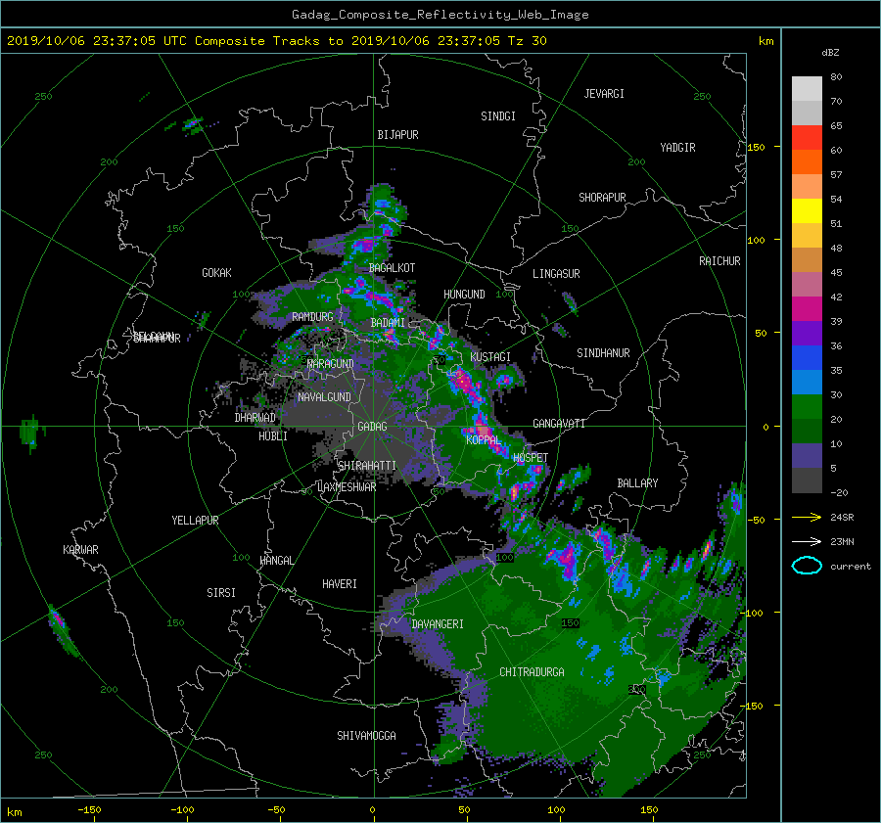Click the Gadag_Composite_Reflectivity_Web_Image title

tap(440, 15)
